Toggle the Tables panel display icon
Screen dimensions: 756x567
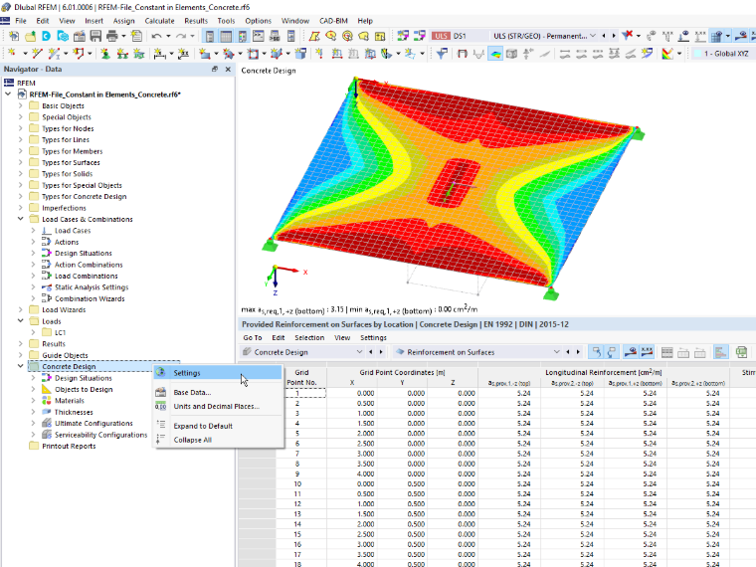pyautogui.click(x=226, y=36)
